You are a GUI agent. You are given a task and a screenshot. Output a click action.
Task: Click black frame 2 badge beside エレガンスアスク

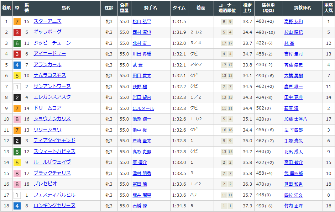[17, 97]
